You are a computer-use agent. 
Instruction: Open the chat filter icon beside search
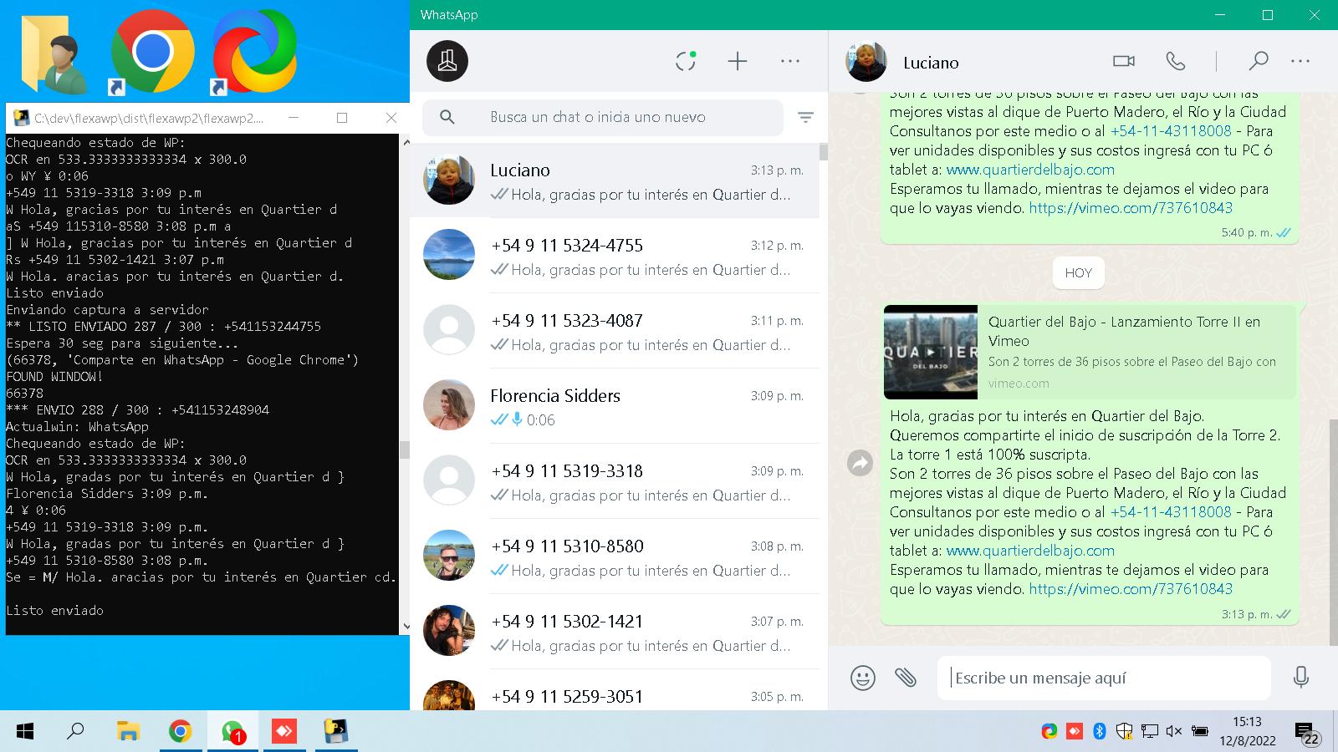[805, 118]
